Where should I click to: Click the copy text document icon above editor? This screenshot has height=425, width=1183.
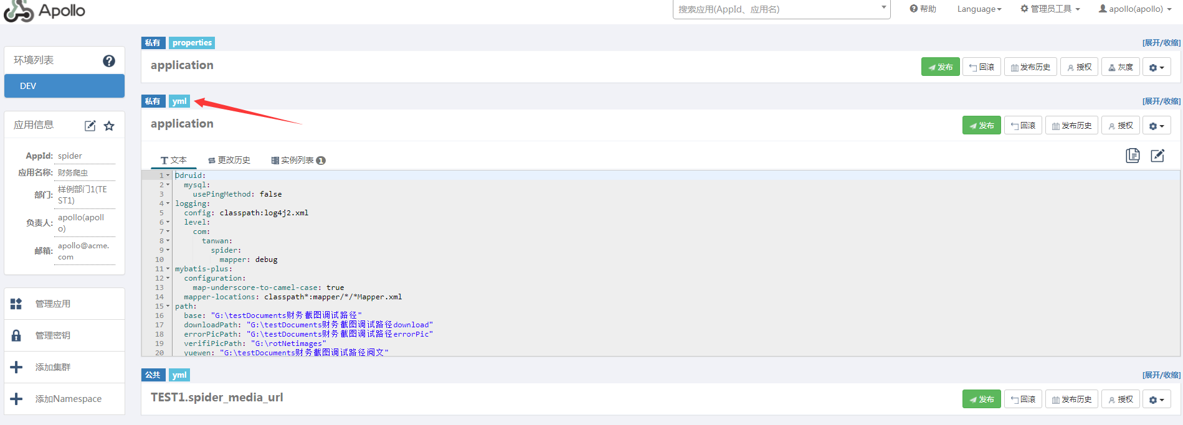pyautogui.click(x=1133, y=156)
